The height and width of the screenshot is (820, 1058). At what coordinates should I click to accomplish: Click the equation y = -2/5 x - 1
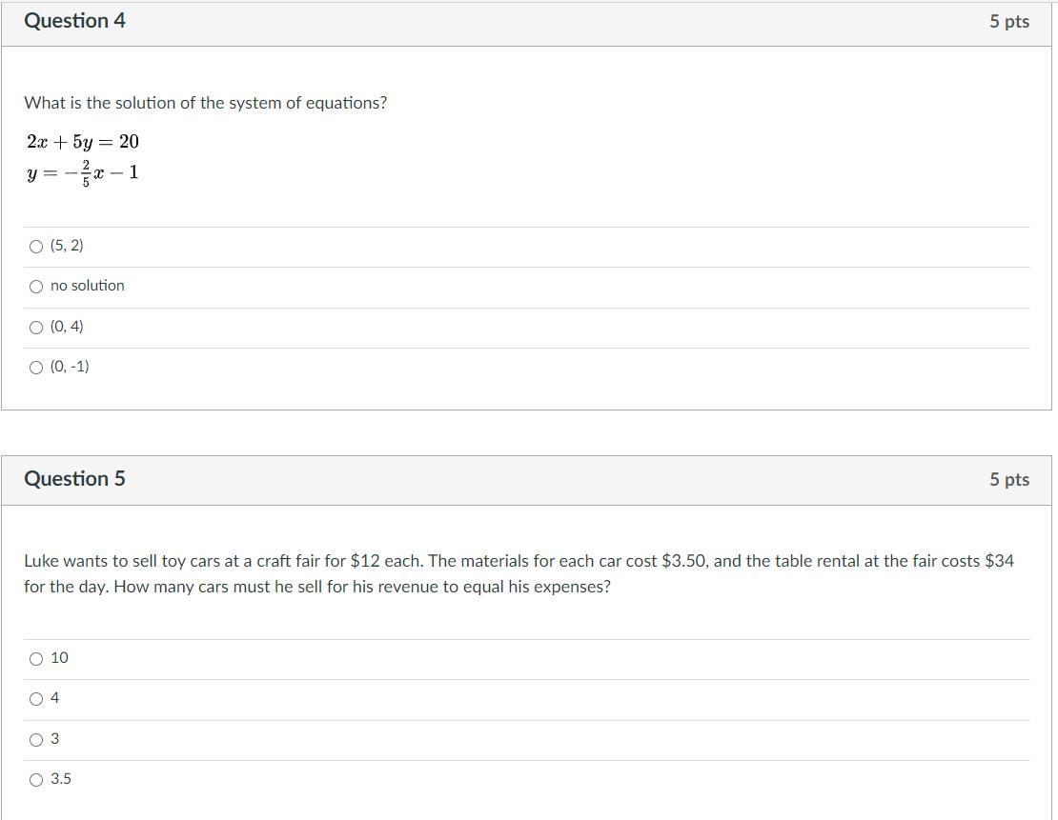(83, 173)
